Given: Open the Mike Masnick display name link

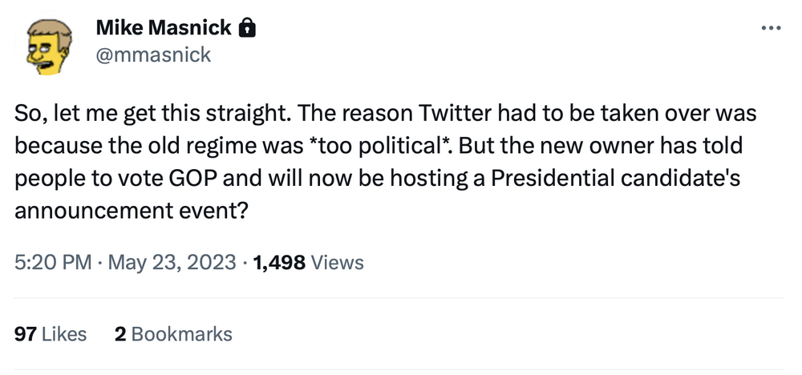Looking at the screenshot, I should [163, 29].
